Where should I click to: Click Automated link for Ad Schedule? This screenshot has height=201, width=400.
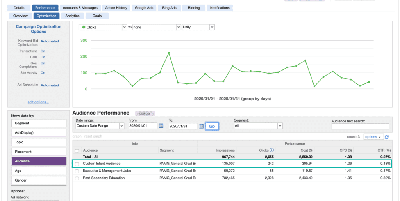(50, 85)
